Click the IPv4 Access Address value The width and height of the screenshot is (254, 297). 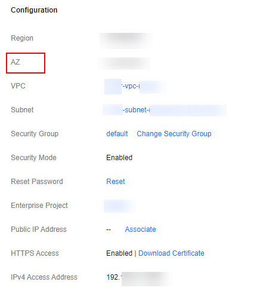point(140,278)
